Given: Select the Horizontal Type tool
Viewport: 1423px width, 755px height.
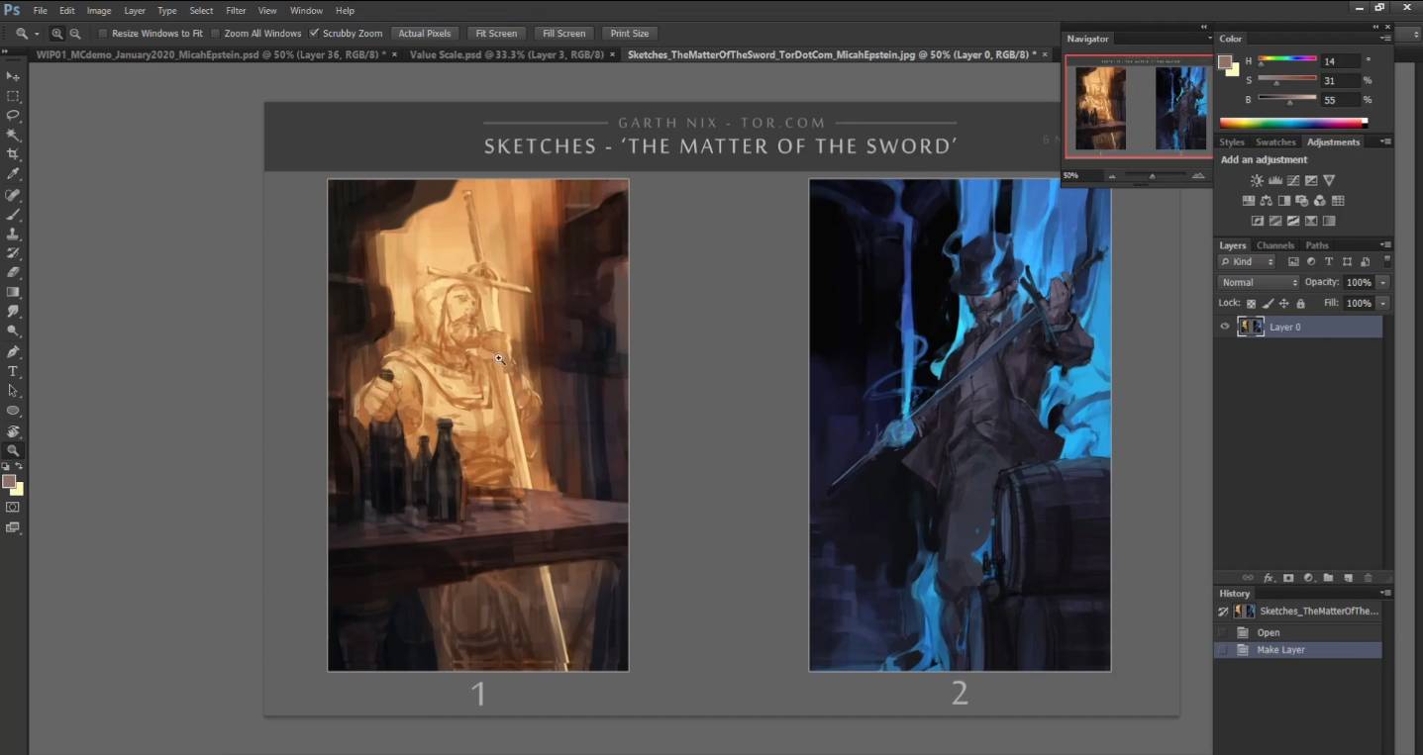Looking at the screenshot, I should click(x=13, y=371).
